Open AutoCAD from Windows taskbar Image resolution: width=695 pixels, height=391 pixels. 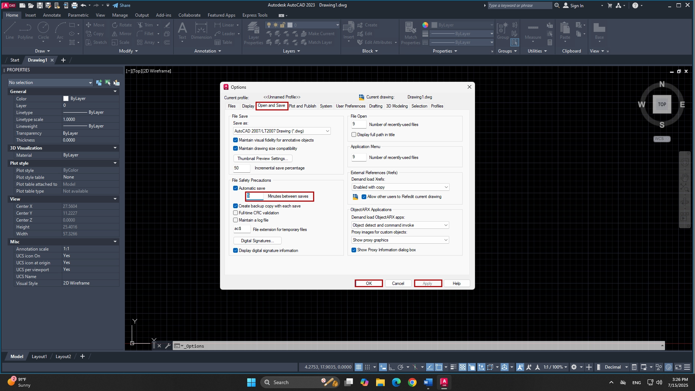click(x=444, y=382)
